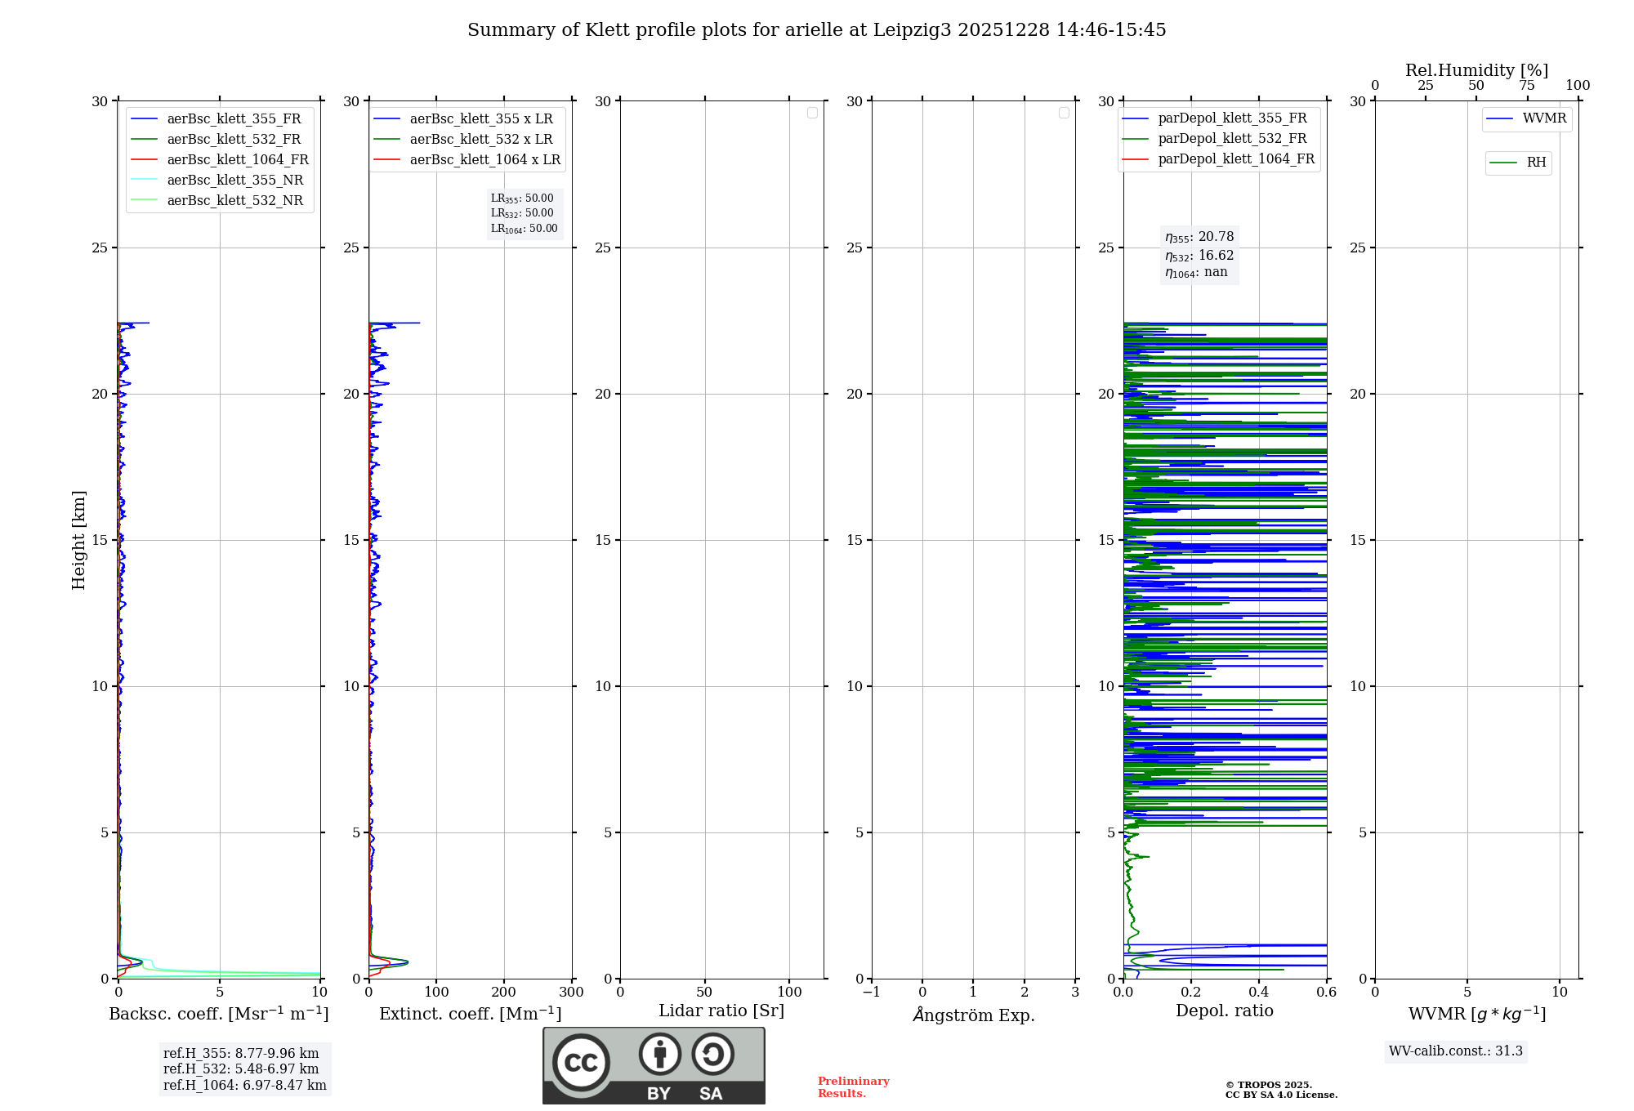Click the WV-calib.const. label

(x=1455, y=1051)
